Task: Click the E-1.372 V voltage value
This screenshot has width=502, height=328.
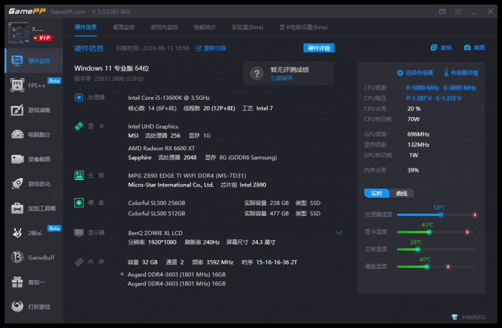Action: (x=449, y=98)
